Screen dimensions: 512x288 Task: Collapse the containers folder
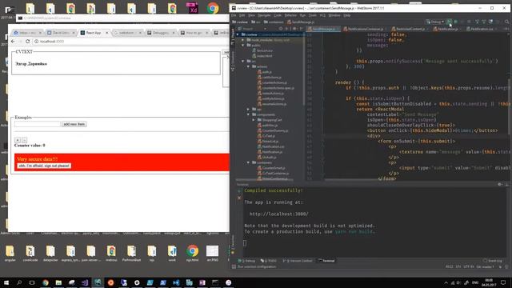tap(248, 162)
